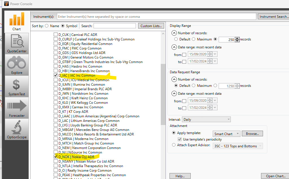Open Custom Lists
289x179 pixels.
click(151, 26)
